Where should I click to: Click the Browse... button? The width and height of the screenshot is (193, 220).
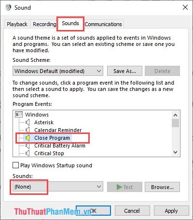(x=162, y=187)
